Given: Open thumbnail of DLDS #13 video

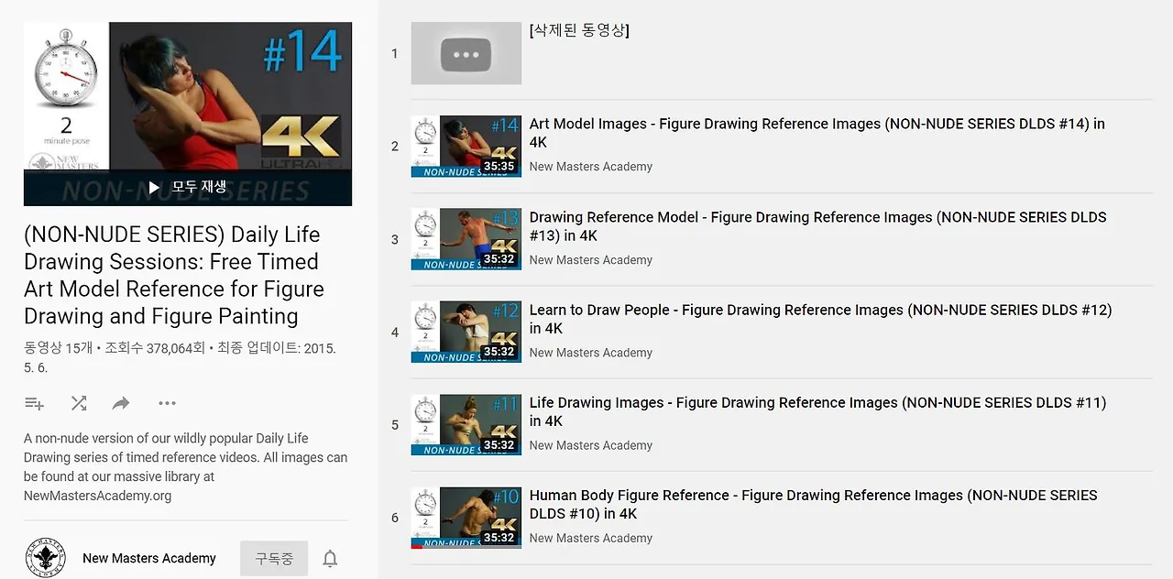Looking at the screenshot, I should 466,239.
